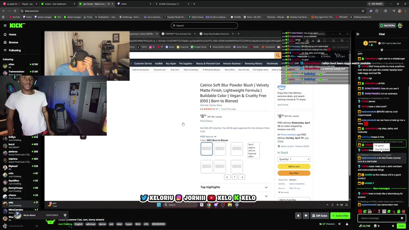This screenshot has width=409, height=230.
Task: Expand the gift leaderboard chevron in chat
Action: point(382,50)
